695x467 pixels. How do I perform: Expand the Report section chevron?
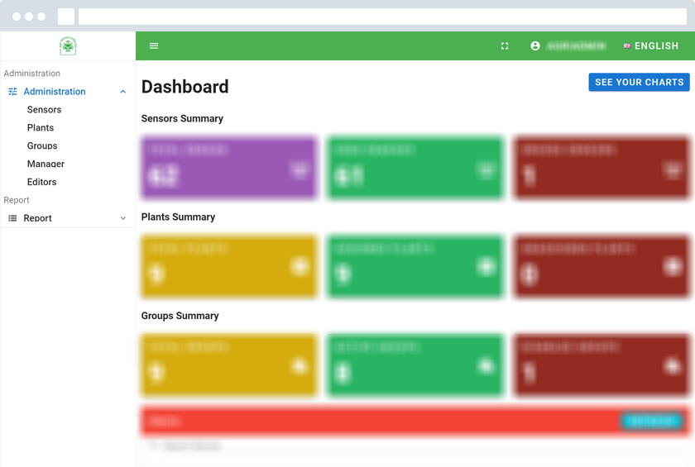tap(123, 218)
